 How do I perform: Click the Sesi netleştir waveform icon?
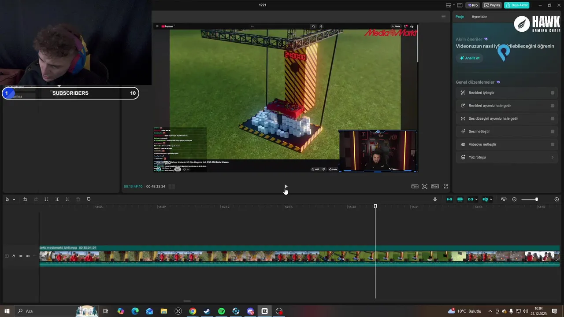coord(463,132)
